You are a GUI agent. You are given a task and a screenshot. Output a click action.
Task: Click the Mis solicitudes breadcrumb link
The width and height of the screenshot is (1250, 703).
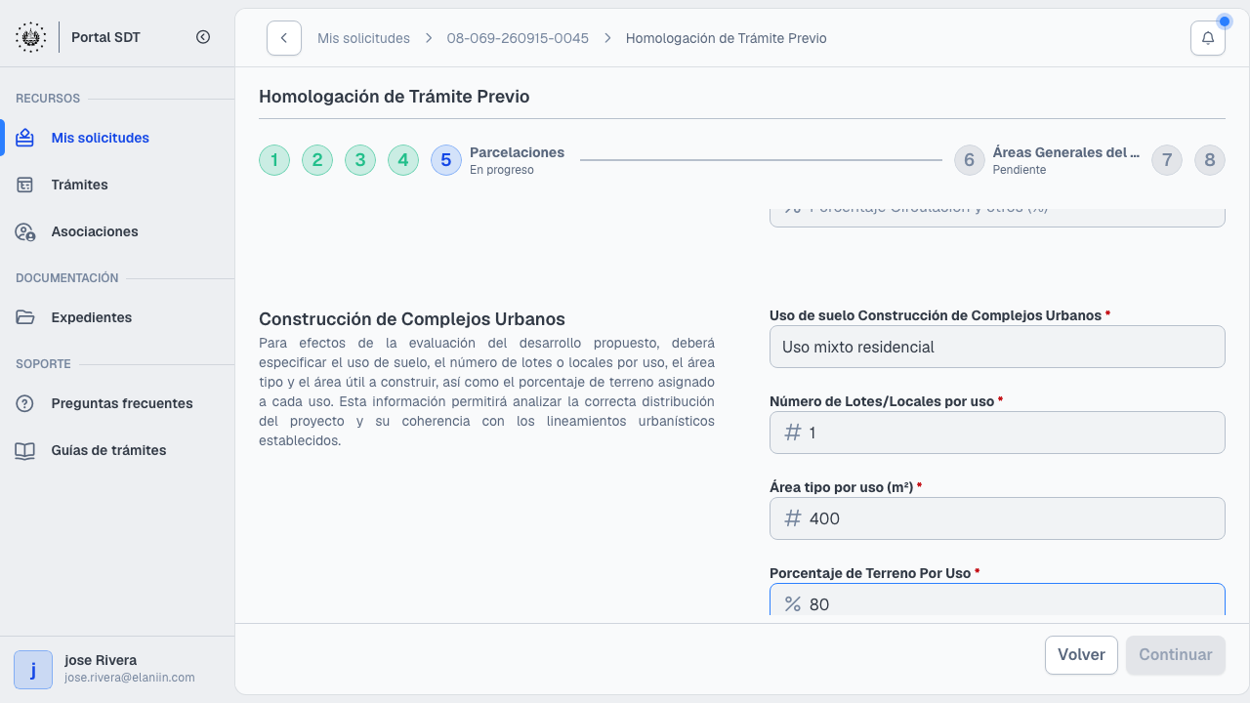[363, 38]
